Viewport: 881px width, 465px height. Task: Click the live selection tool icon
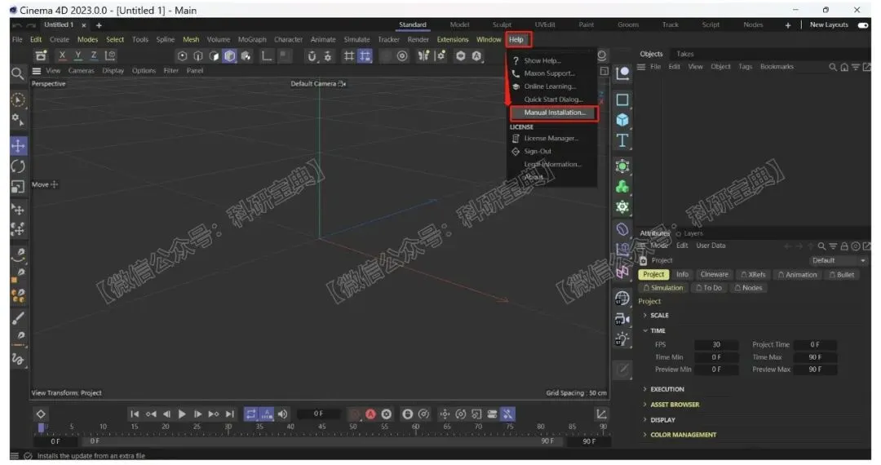pyautogui.click(x=18, y=100)
